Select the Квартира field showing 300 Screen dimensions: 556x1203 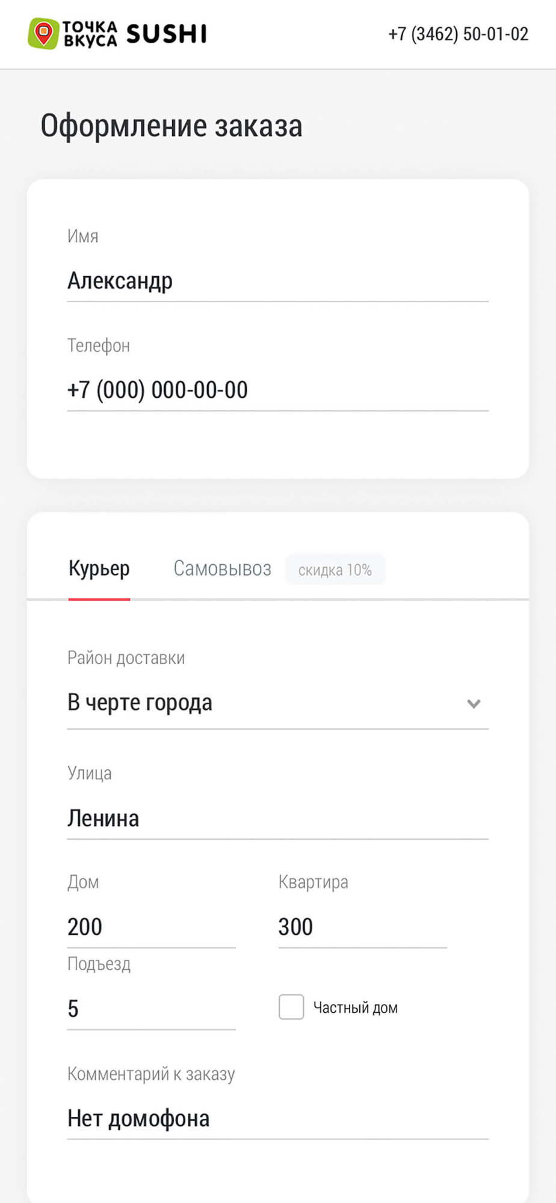click(x=362, y=928)
